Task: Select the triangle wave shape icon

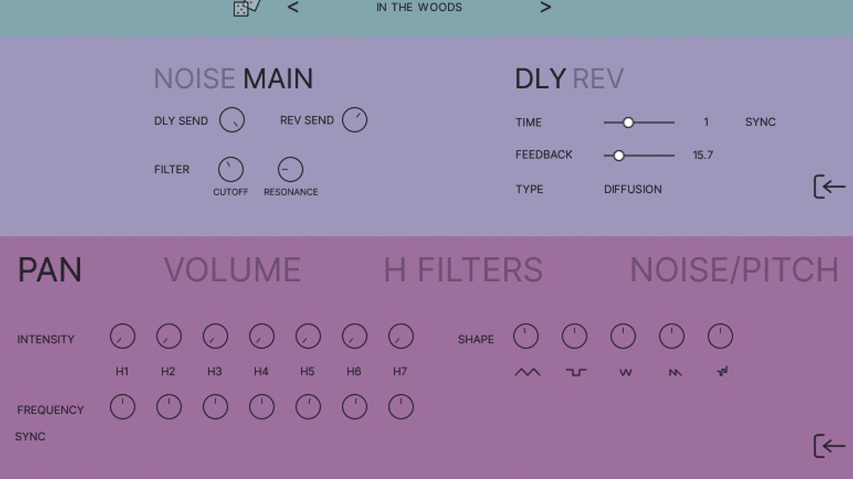Action: 526,372
